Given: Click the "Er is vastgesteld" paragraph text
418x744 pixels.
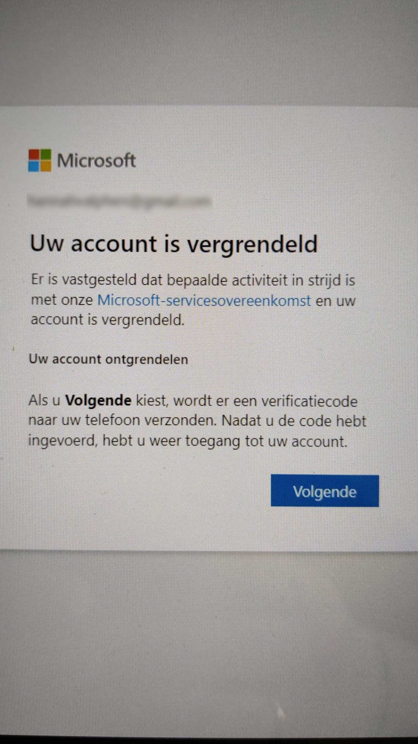Looking at the screenshot, I should 193,300.
